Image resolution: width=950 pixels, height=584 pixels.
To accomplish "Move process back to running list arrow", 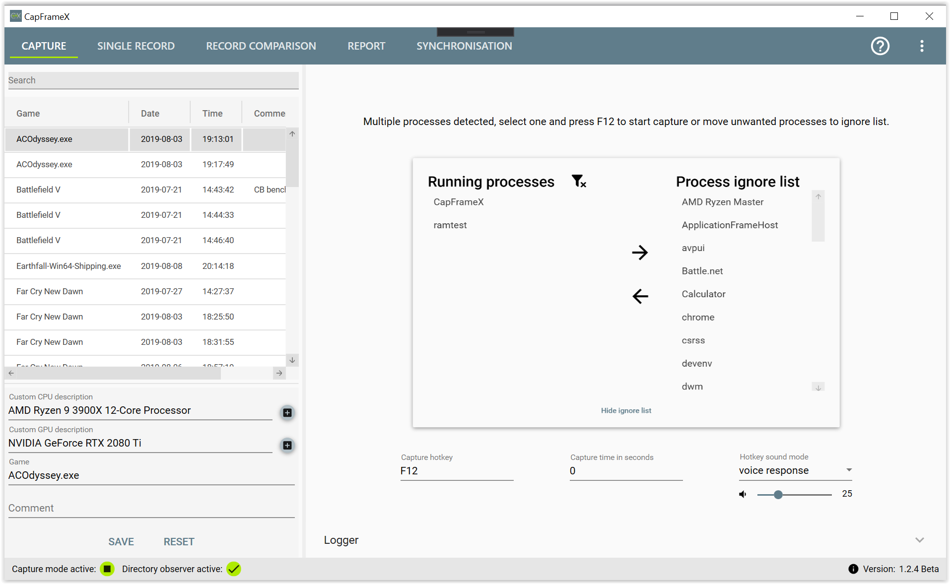I will (640, 296).
